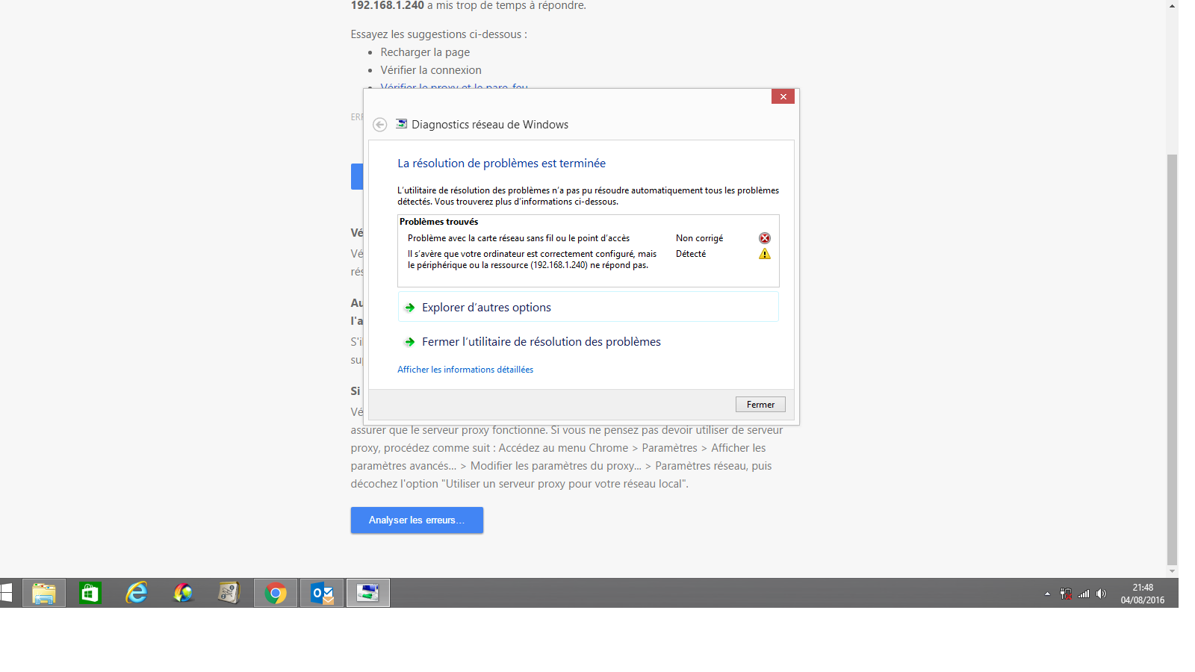Click the page vertical scrollbar thumb

[x=1172, y=358]
